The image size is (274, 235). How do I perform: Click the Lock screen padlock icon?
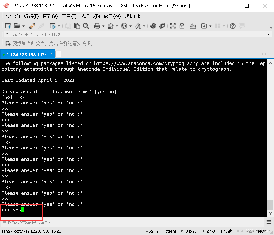(182, 26)
